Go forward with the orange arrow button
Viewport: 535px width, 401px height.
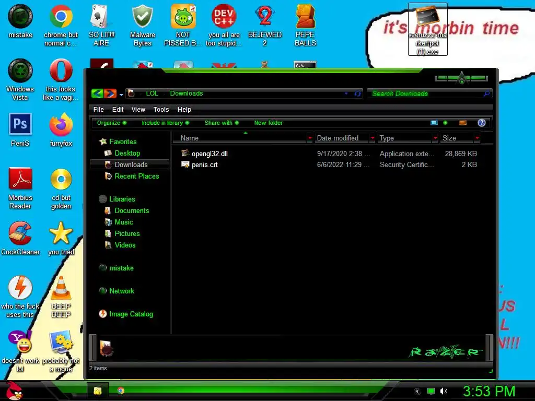[110, 93]
